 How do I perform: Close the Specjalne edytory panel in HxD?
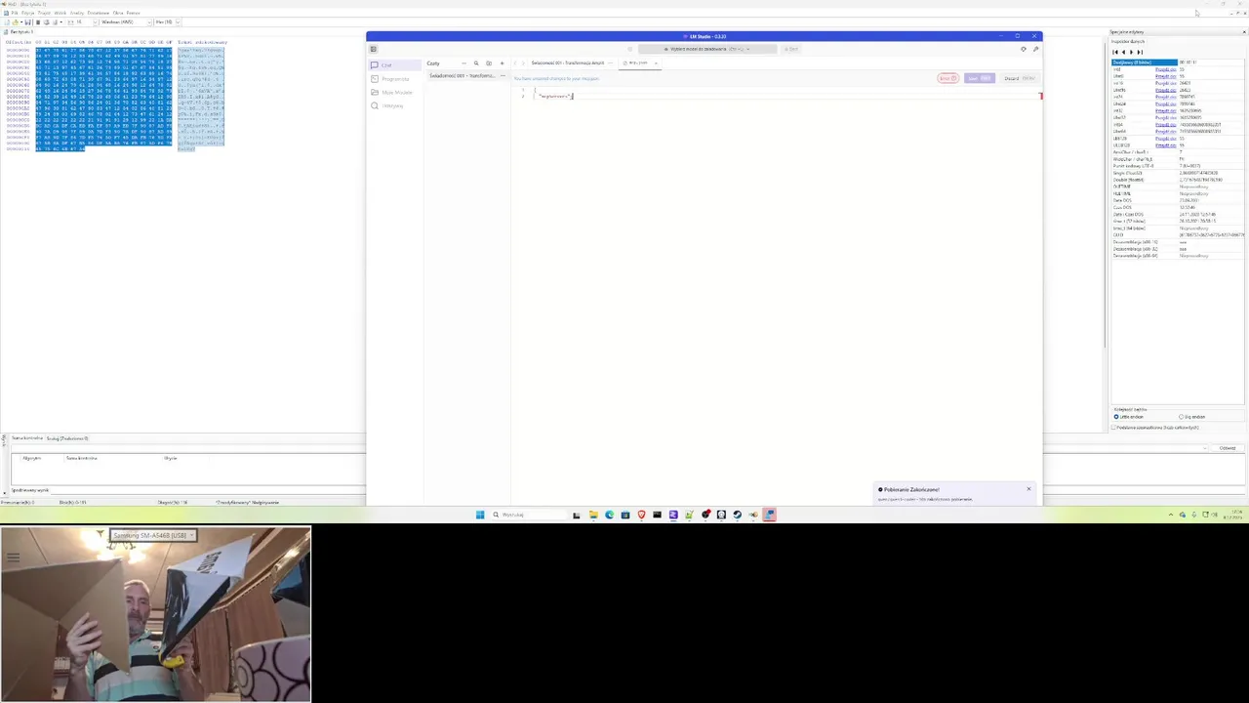(x=1244, y=32)
